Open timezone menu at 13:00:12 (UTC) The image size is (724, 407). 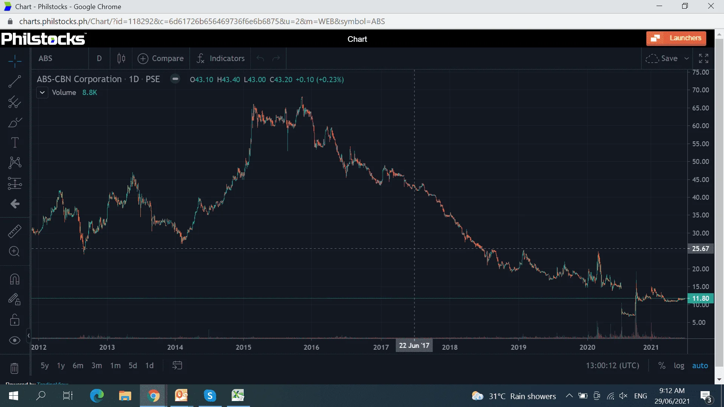(x=612, y=366)
